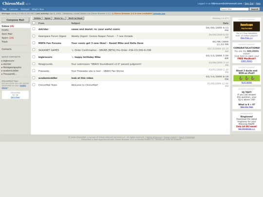
Task: Click the Search button
Action: (255, 9)
